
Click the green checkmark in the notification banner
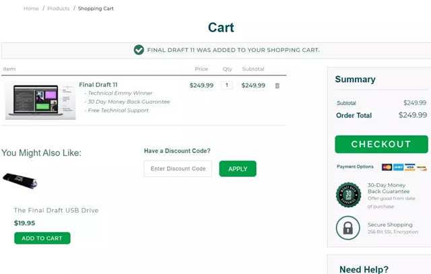[139, 50]
